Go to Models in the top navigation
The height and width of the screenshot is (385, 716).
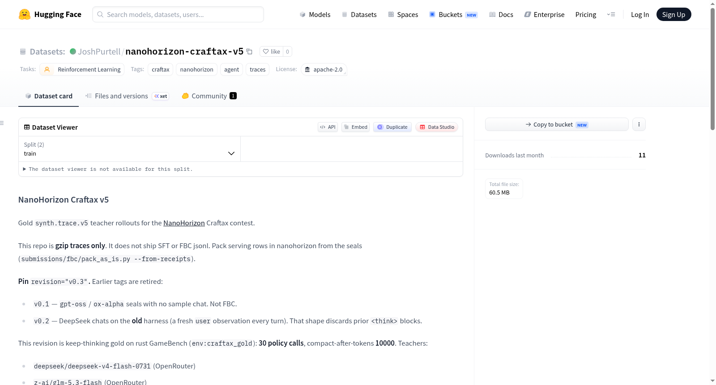315,15
